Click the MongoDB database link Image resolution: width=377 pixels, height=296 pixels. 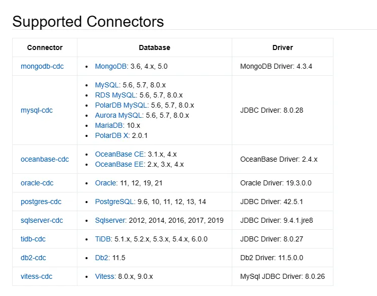[x=111, y=66]
